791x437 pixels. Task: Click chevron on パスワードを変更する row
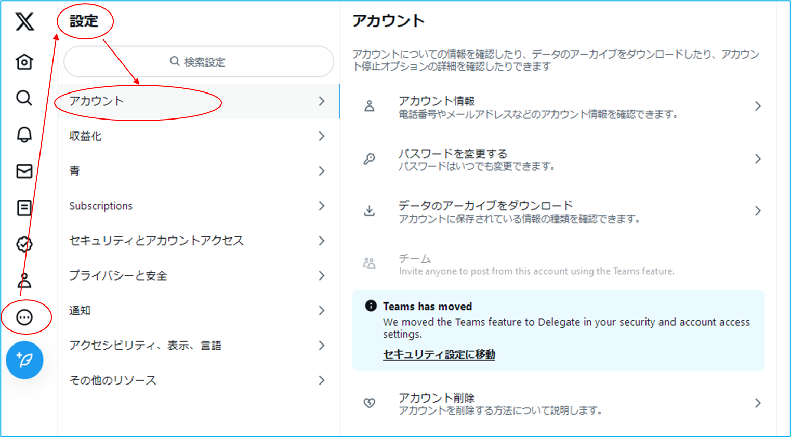[x=758, y=158]
